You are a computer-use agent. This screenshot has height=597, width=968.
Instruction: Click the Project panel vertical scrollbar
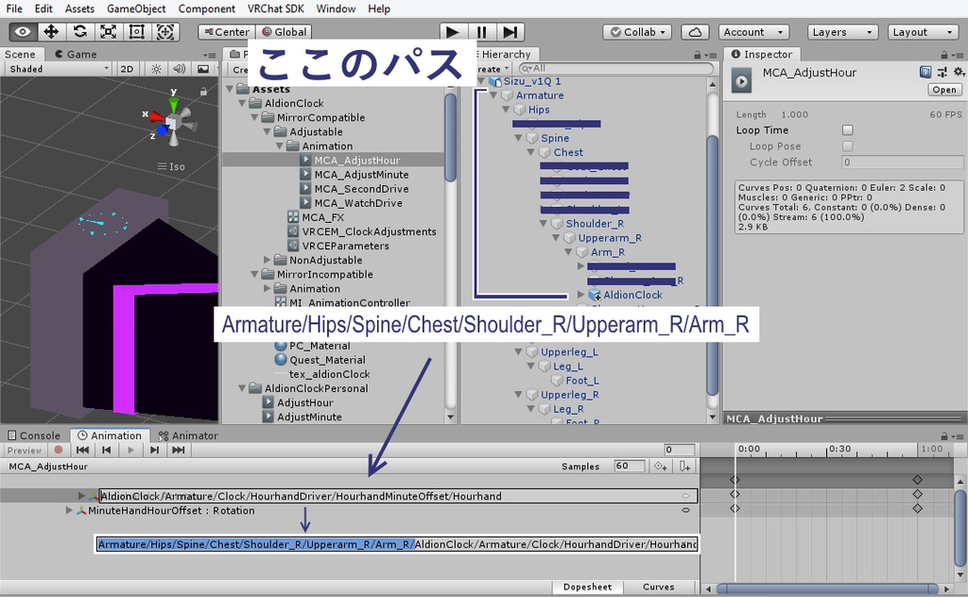(451, 137)
